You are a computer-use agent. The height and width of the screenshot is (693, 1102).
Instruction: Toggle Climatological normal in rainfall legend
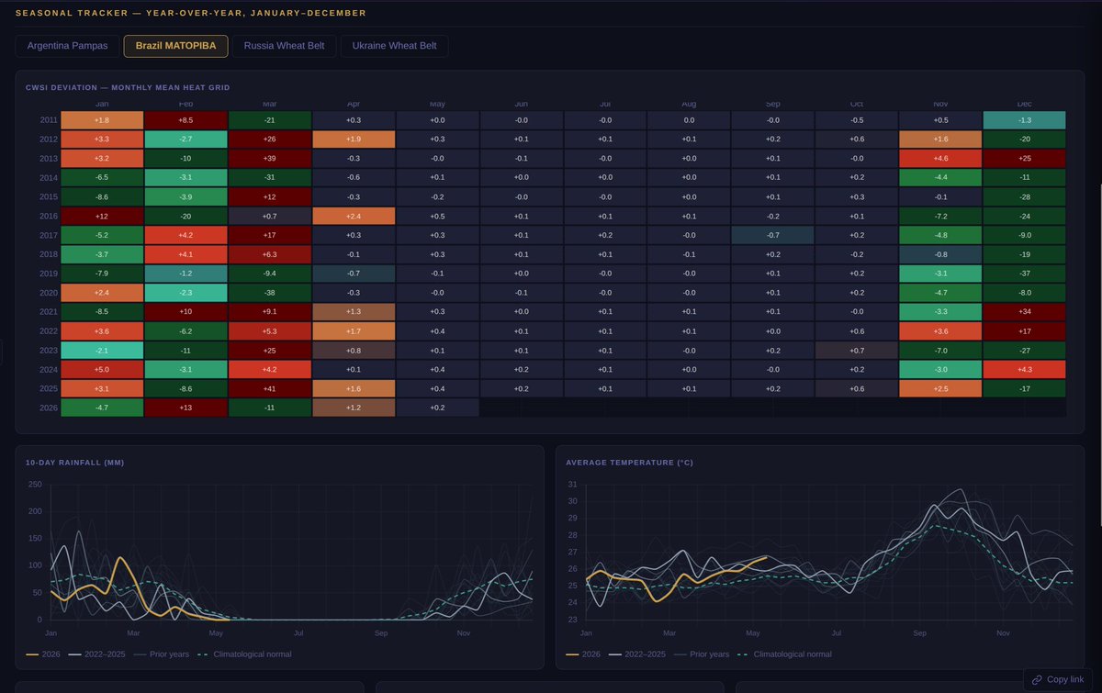point(244,654)
